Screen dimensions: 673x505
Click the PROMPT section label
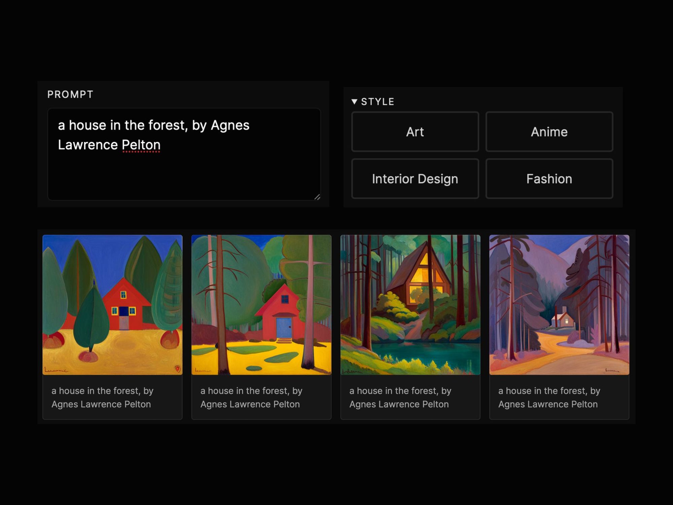pyautogui.click(x=70, y=94)
